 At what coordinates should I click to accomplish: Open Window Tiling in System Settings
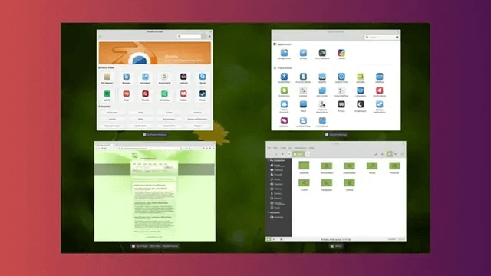303,122
